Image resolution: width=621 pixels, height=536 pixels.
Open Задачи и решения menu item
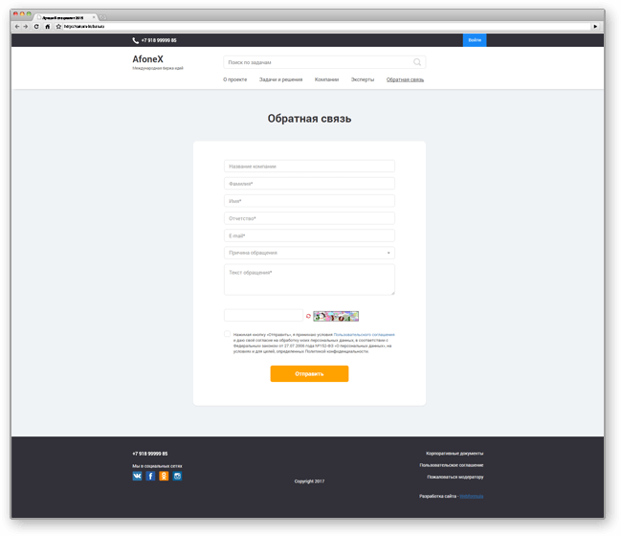click(280, 79)
